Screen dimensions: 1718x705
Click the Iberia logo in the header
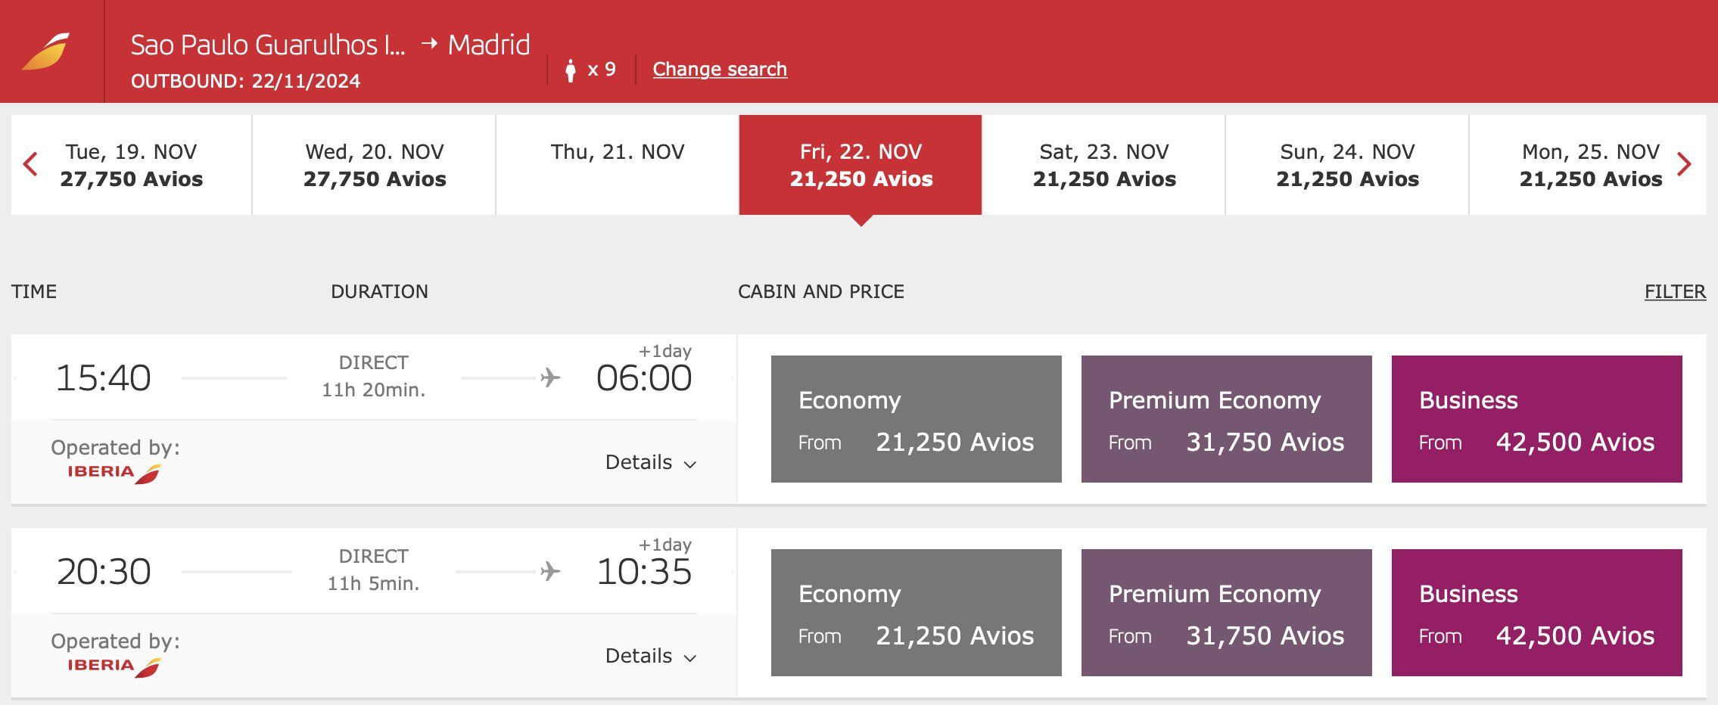46,51
